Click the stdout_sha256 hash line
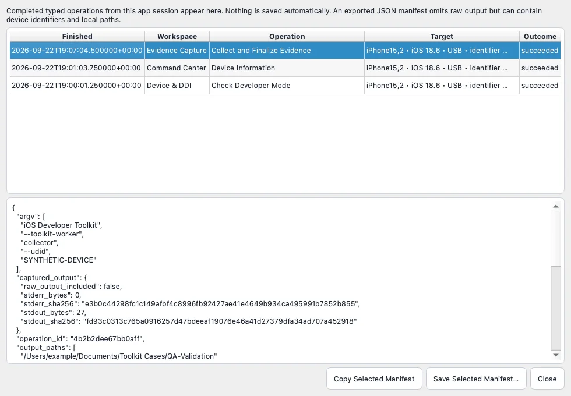The image size is (571, 396). tap(189, 321)
